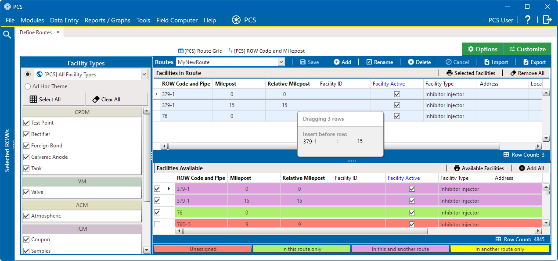Click the PCS User label
The image size is (558, 261).
tap(501, 20)
